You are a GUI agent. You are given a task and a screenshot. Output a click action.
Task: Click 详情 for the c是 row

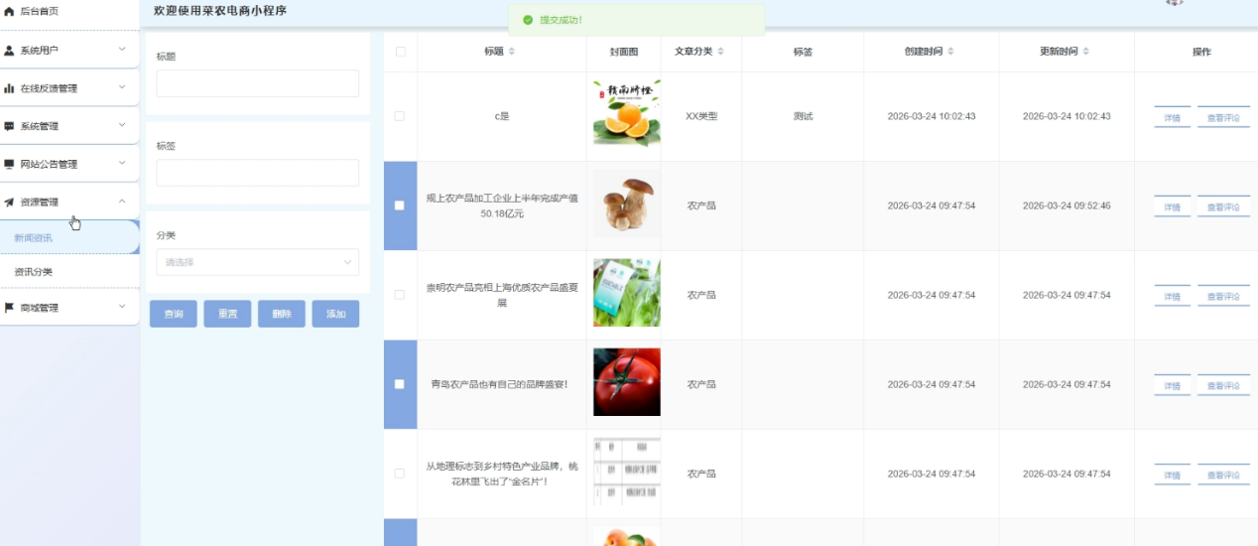1173,118
